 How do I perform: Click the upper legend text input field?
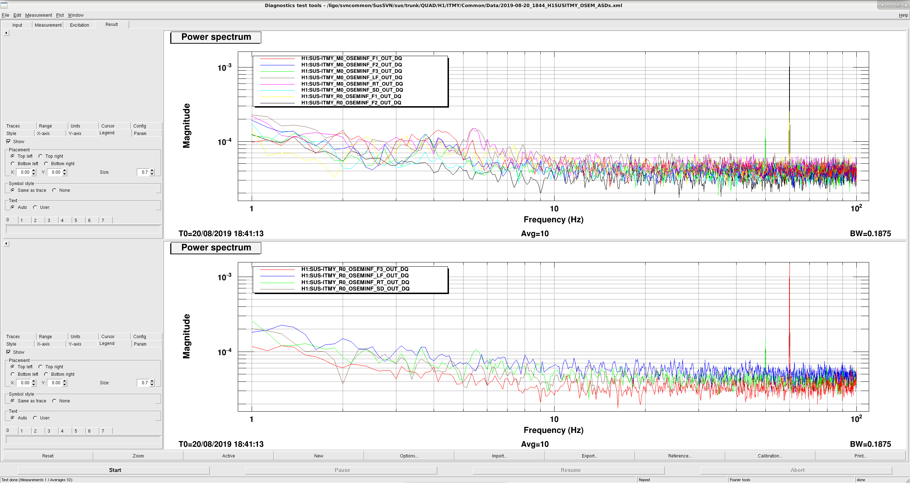83,229
